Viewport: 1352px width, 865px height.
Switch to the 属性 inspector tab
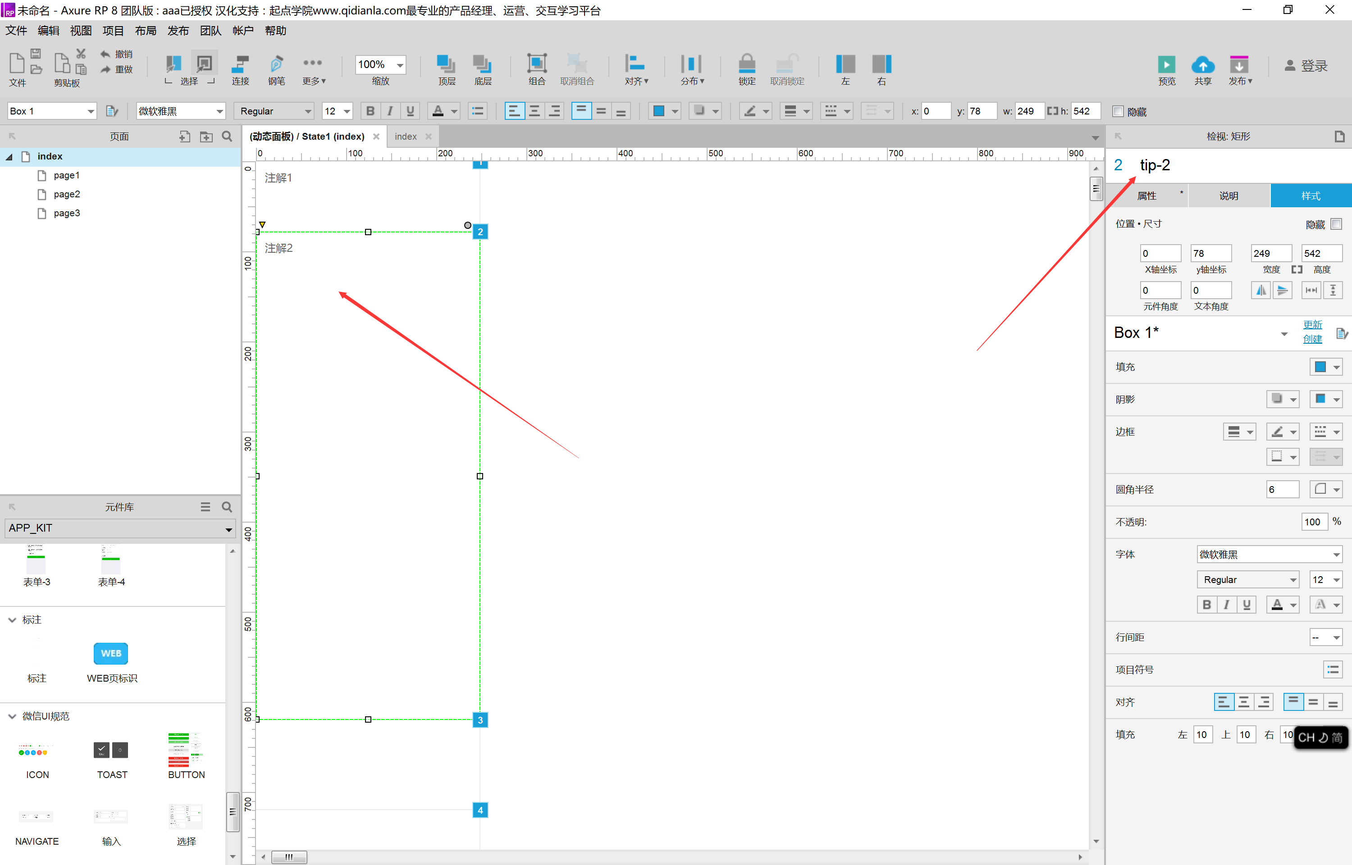(1146, 196)
